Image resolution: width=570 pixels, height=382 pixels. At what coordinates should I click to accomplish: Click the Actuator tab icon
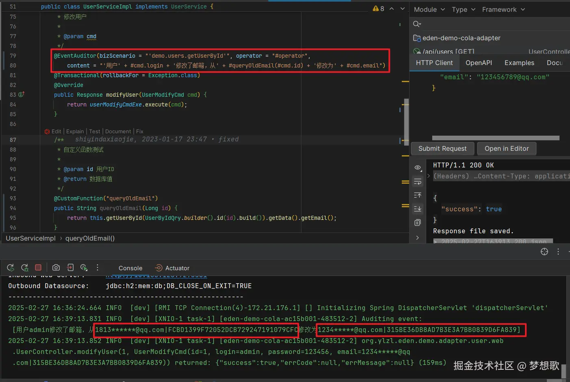coord(159,268)
